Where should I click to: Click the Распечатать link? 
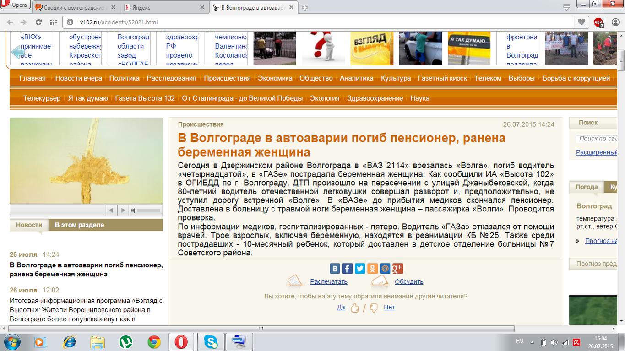[328, 281]
